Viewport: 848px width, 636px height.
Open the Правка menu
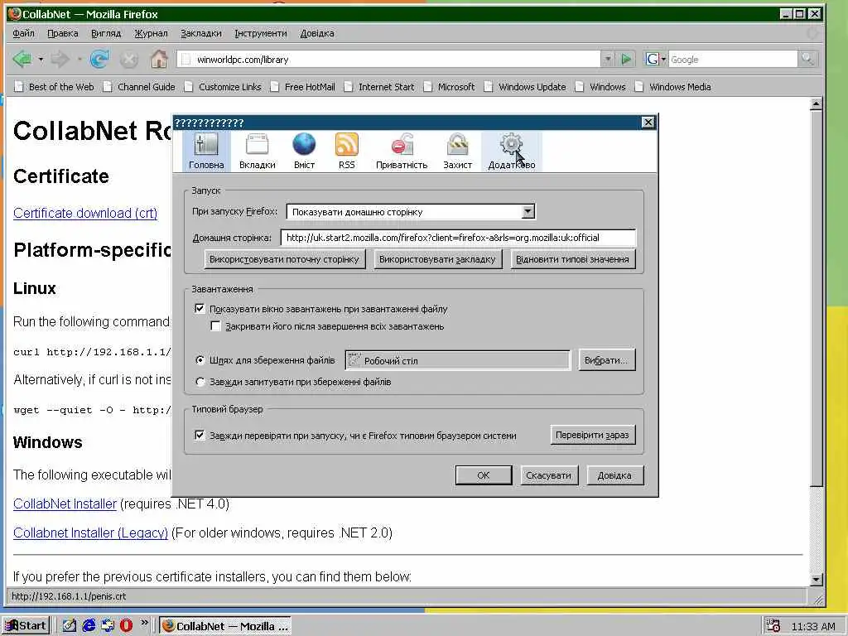63,33
